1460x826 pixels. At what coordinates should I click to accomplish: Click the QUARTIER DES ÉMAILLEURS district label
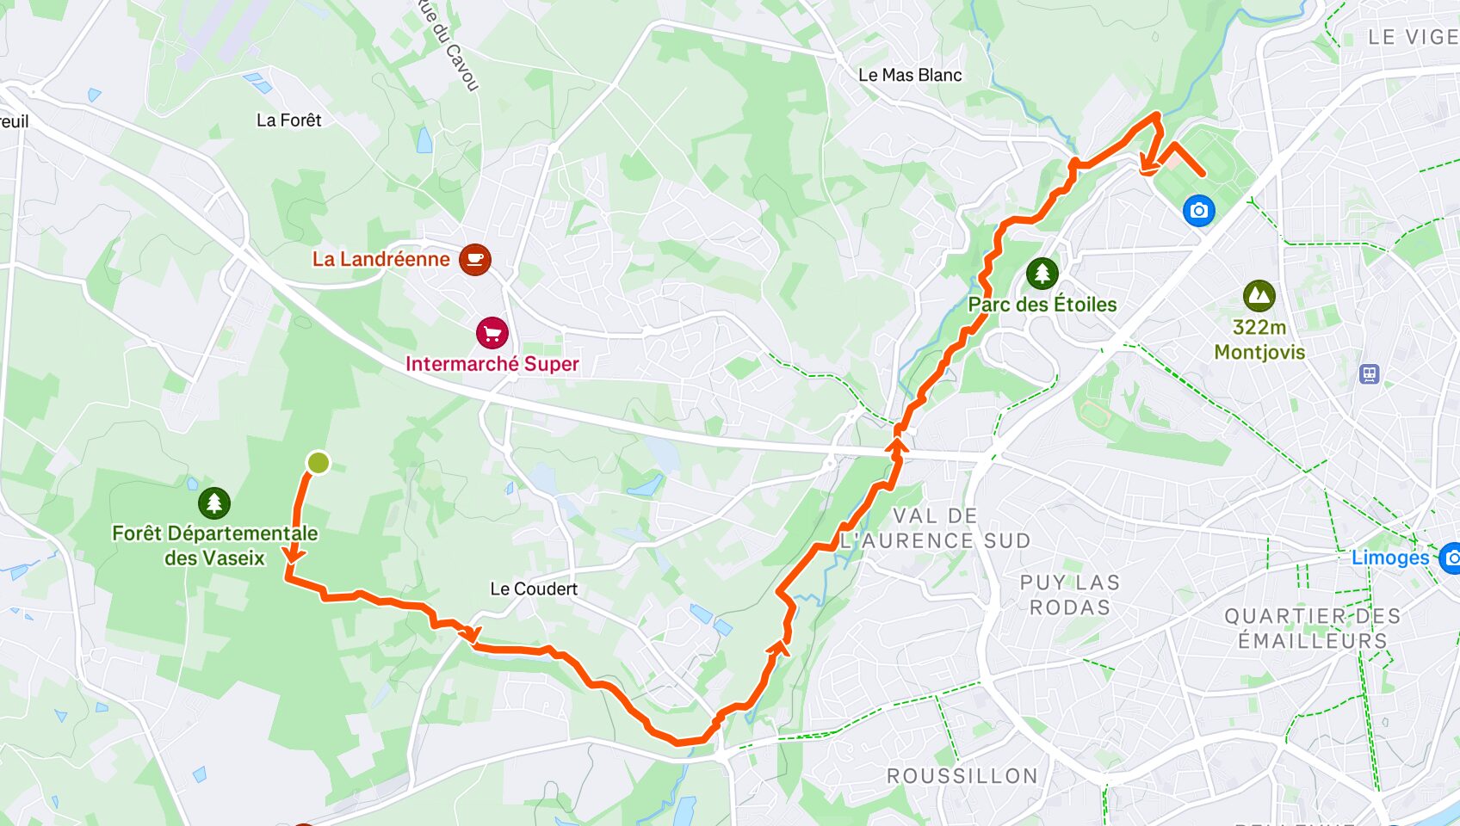tap(1313, 628)
